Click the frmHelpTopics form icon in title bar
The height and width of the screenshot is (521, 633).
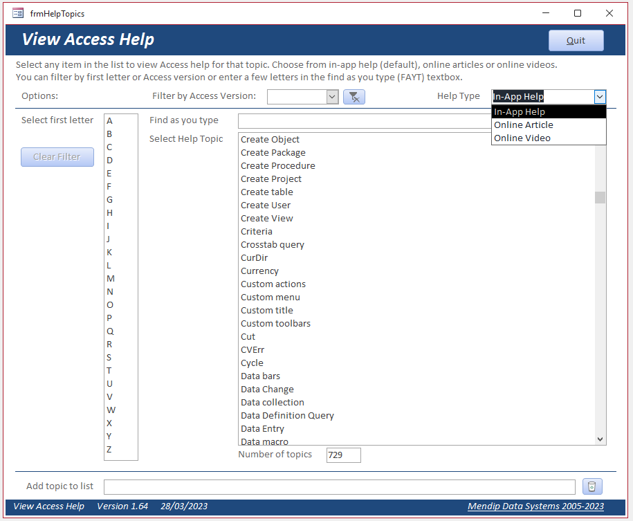click(x=18, y=13)
